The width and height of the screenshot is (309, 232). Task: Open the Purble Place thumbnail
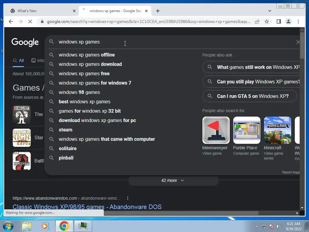coord(247,130)
